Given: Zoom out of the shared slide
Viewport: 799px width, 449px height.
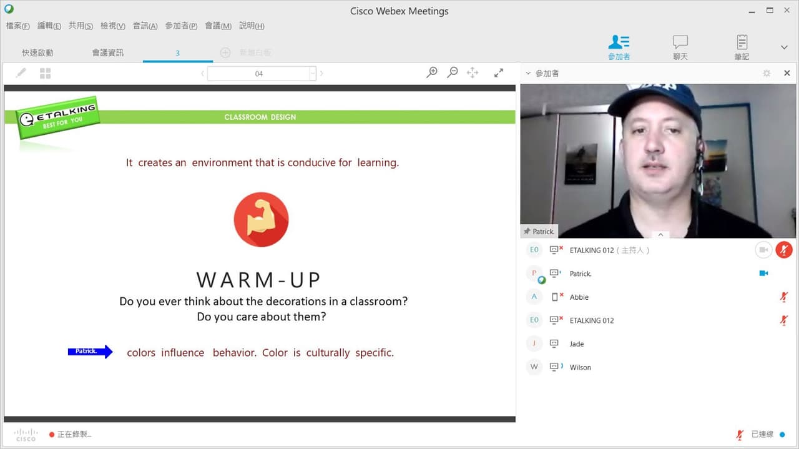Looking at the screenshot, I should point(453,72).
